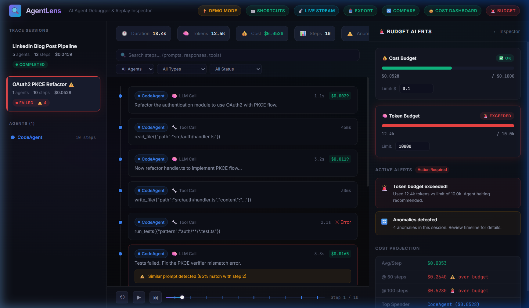
Task: Open the All Agents dropdown
Action: point(135,69)
